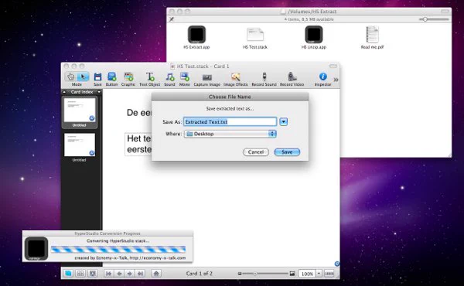Click Finder window crossed-pencil read-only icon
Screen dimensions: 464x286
pos(172,19)
